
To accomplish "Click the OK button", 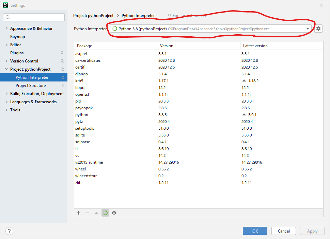I will click(255, 231).
